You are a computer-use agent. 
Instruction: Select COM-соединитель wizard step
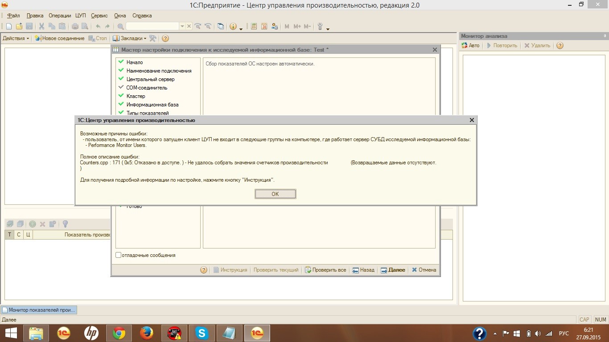147,88
